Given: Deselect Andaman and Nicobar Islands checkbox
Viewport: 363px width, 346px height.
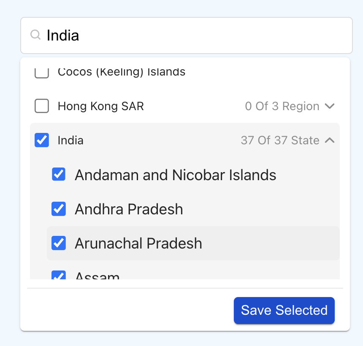Looking at the screenshot, I should [x=59, y=174].
